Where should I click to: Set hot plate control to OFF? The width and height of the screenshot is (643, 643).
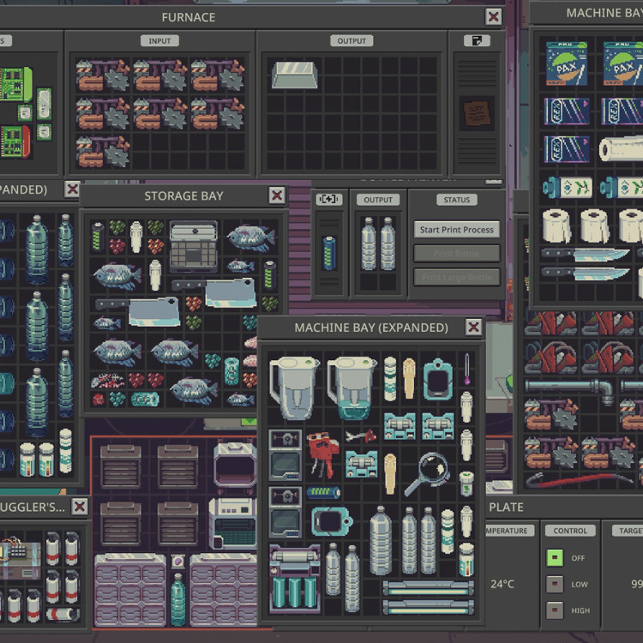coord(555,558)
